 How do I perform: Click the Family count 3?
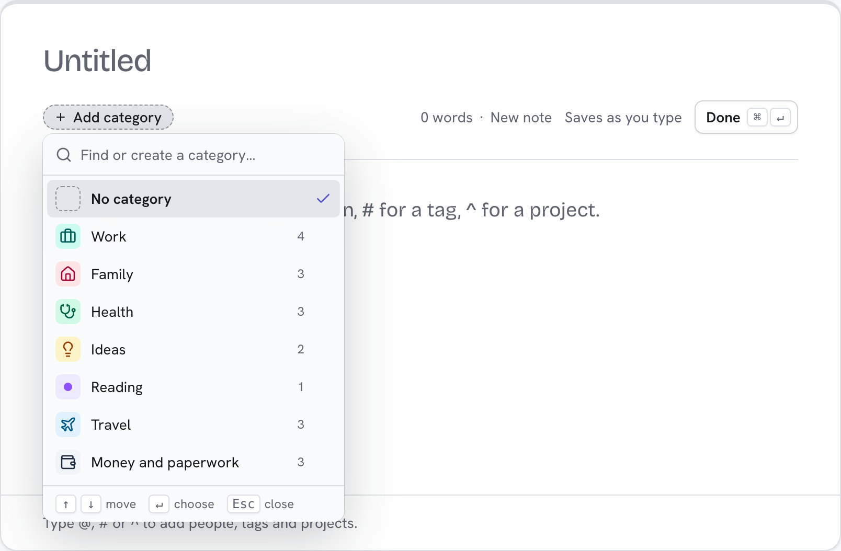point(301,274)
